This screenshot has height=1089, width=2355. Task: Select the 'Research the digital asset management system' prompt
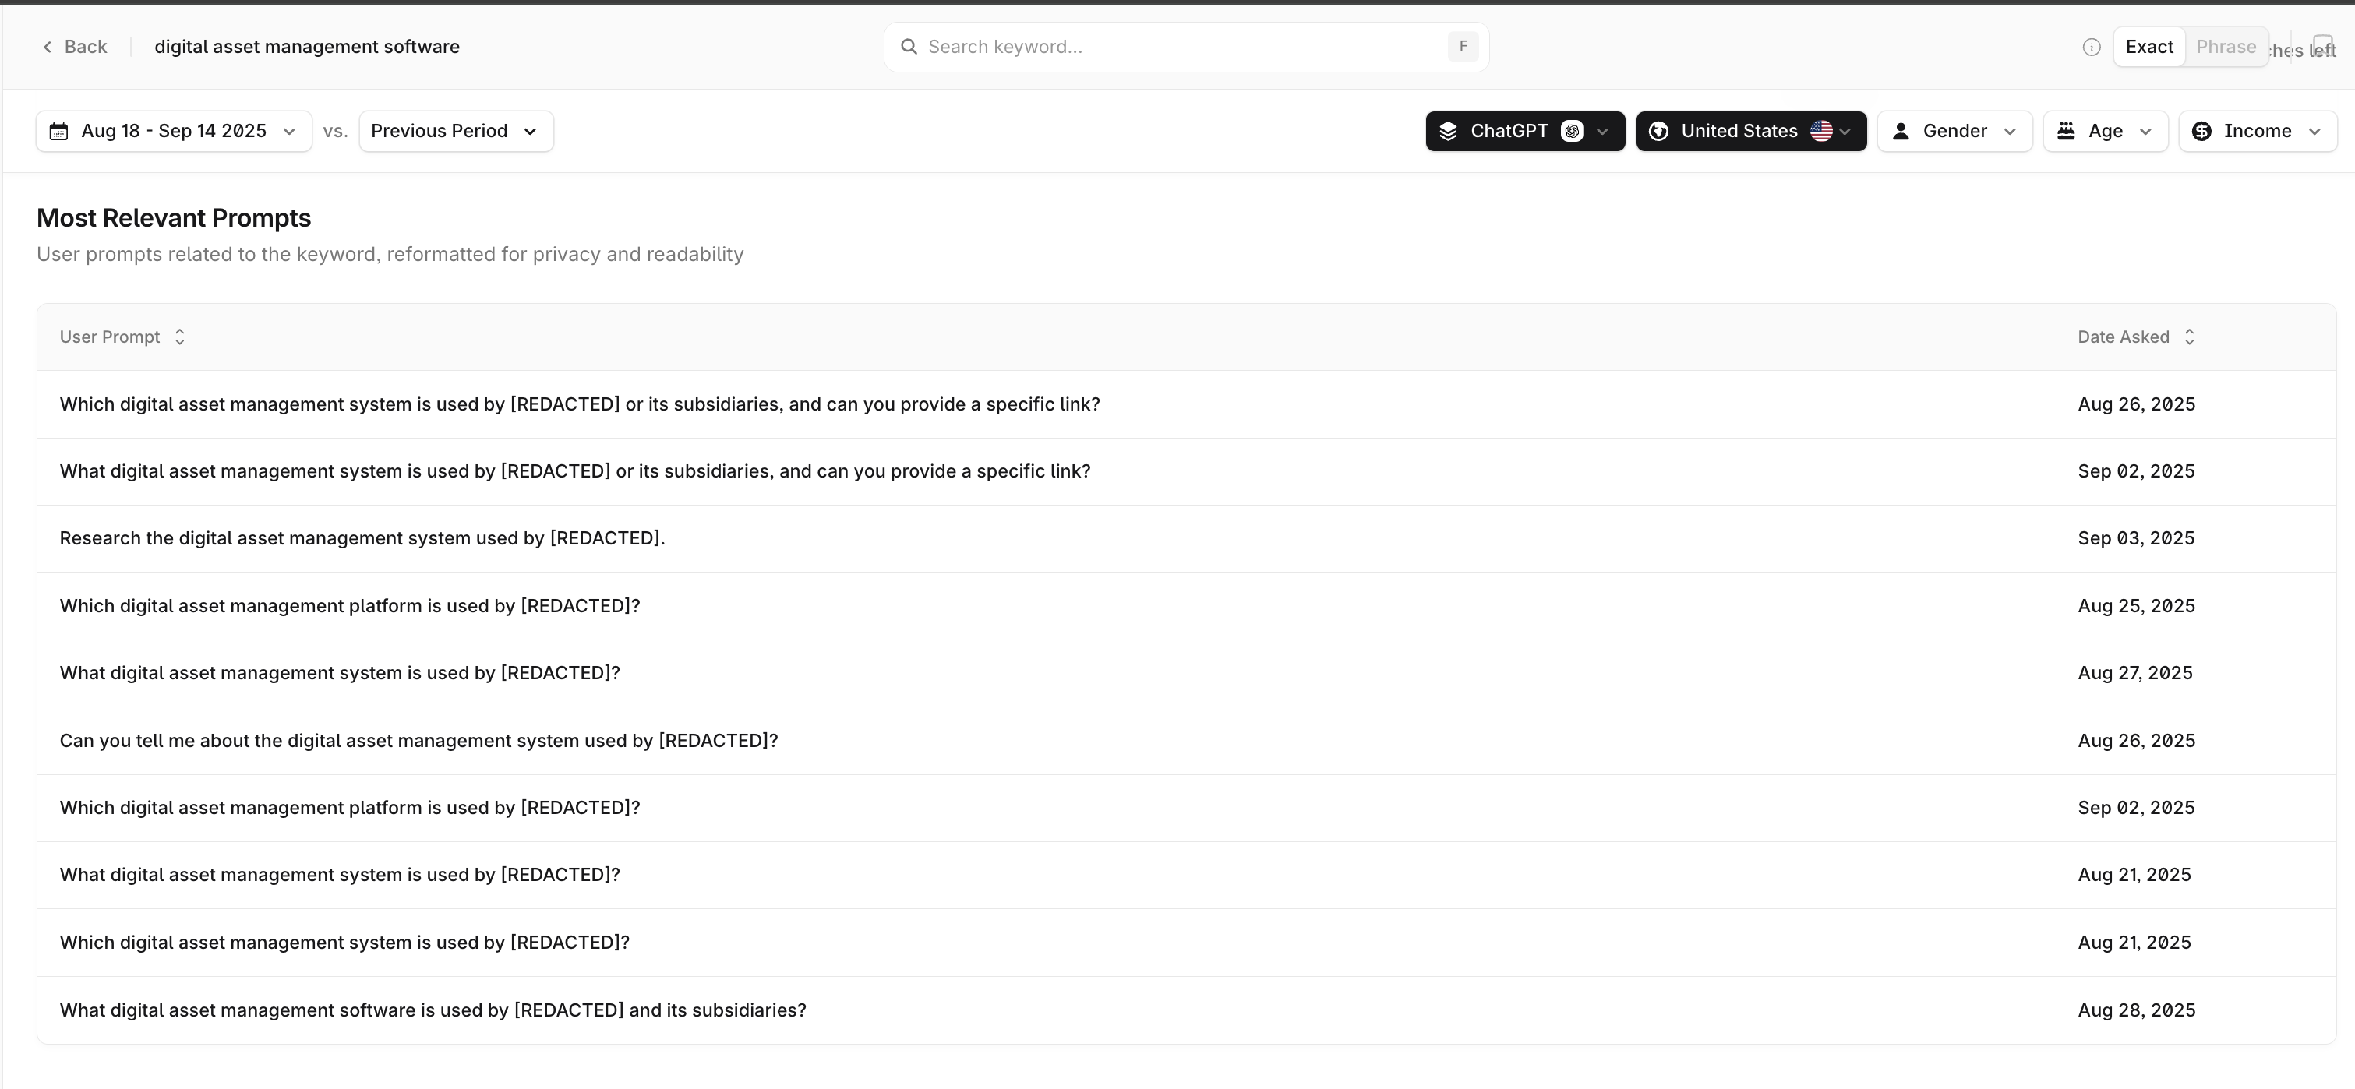[1186, 538]
